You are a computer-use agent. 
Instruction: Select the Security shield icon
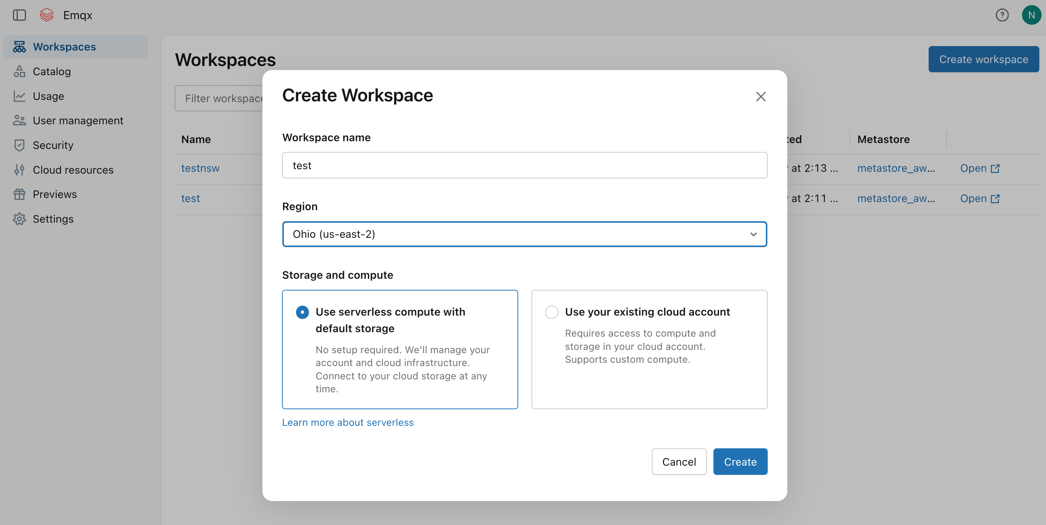tap(19, 145)
